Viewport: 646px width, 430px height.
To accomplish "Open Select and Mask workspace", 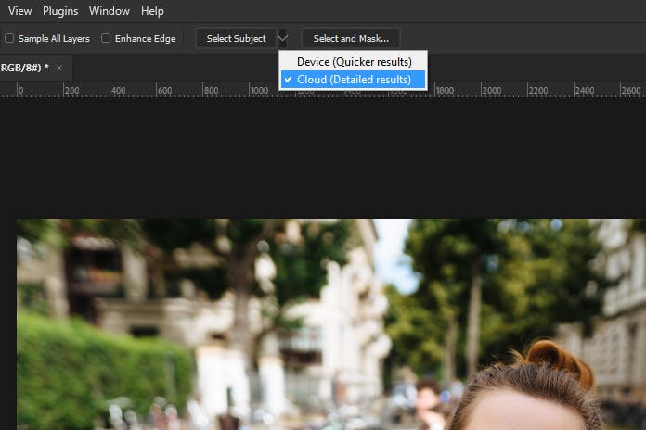I will tap(351, 38).
